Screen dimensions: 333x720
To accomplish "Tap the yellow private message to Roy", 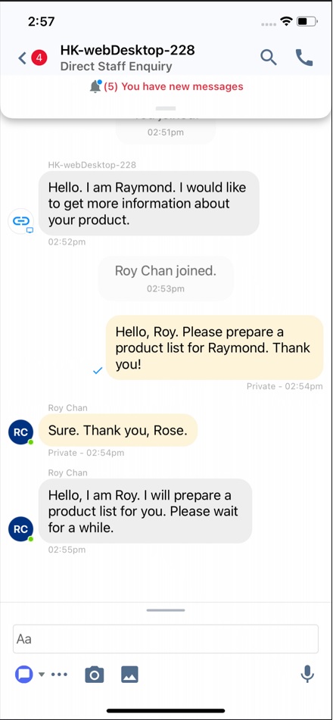I will click(214, 348).
